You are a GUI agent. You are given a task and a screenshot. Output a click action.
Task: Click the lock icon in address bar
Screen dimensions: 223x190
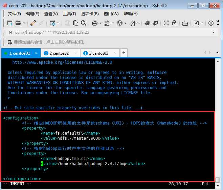(x=10, y=32)
